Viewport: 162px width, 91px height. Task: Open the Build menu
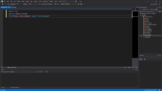[23, 2]
